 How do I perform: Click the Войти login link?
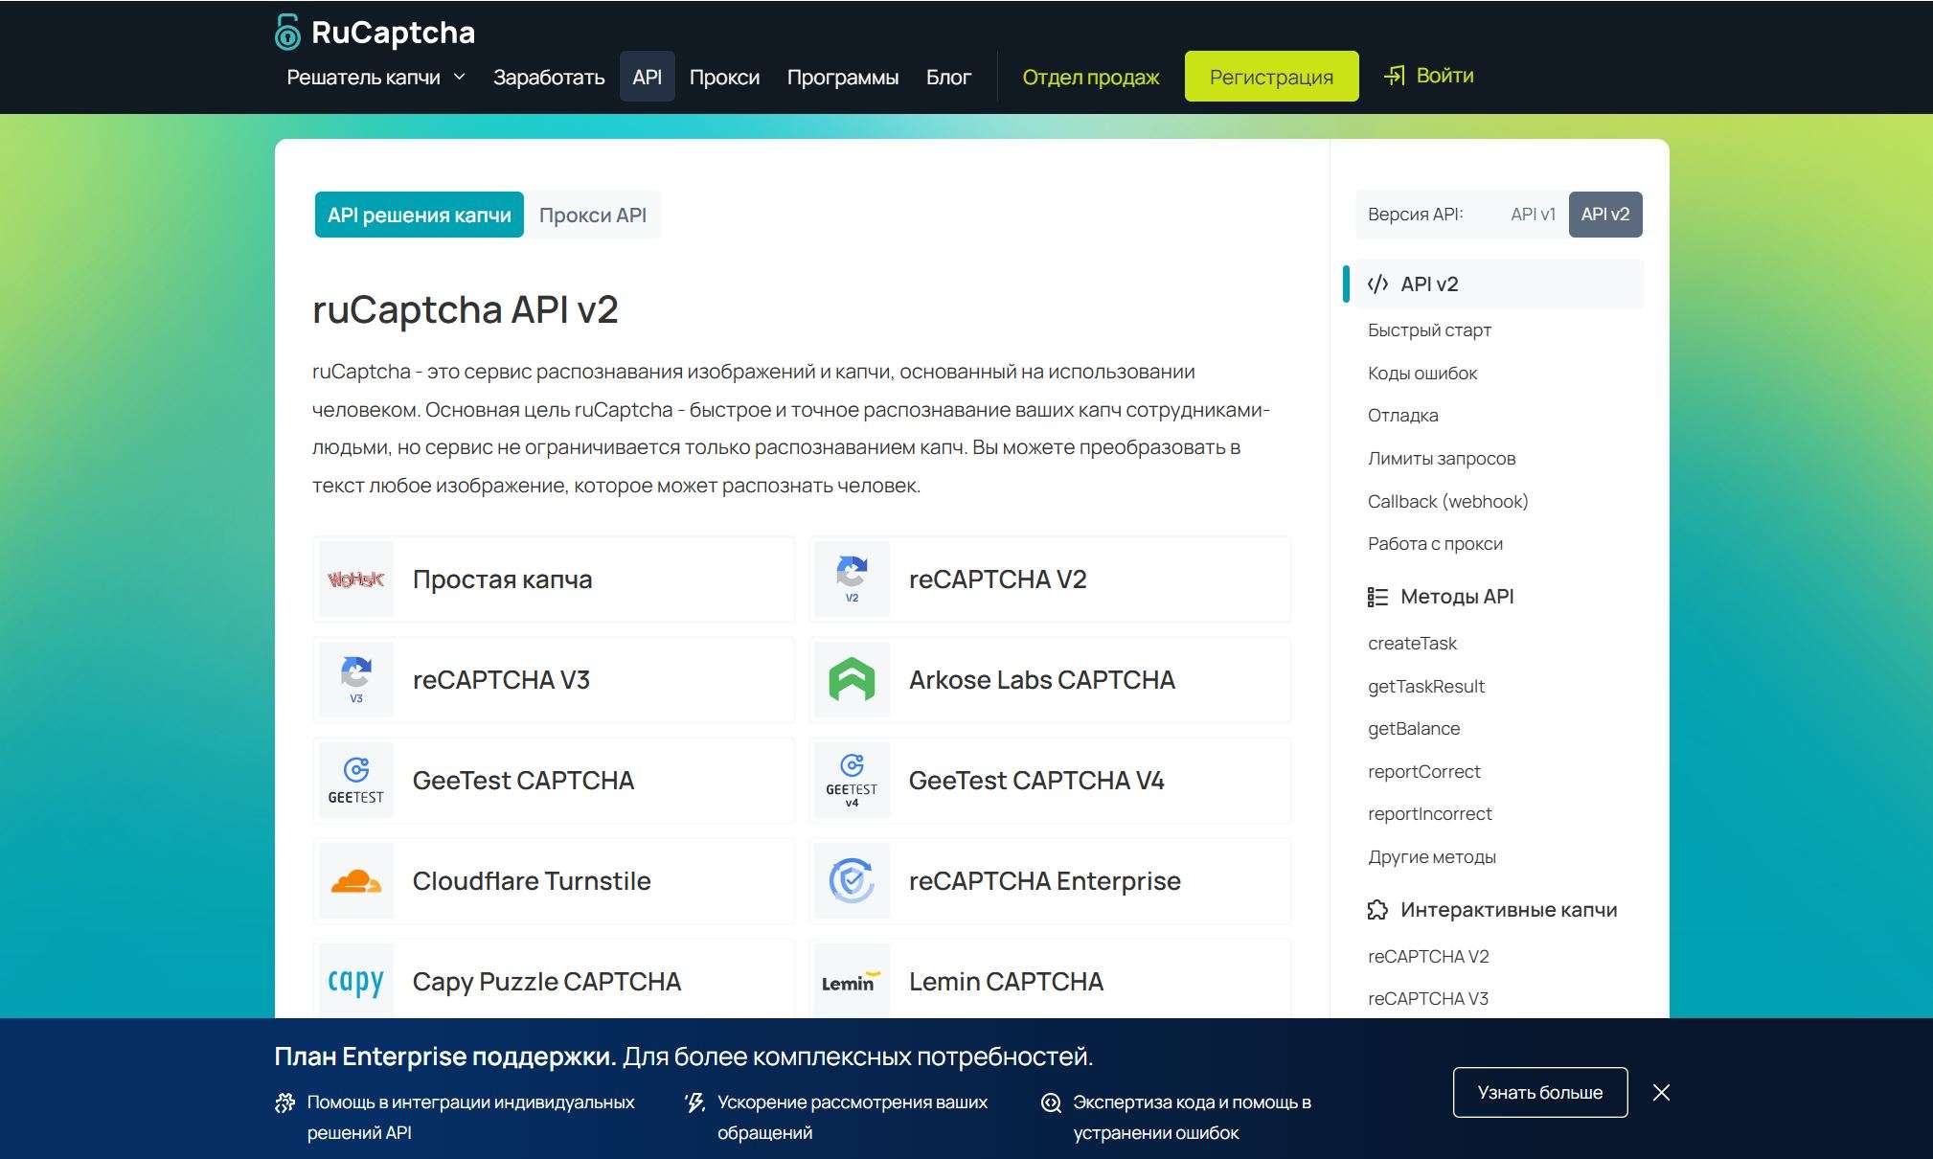1429,76
